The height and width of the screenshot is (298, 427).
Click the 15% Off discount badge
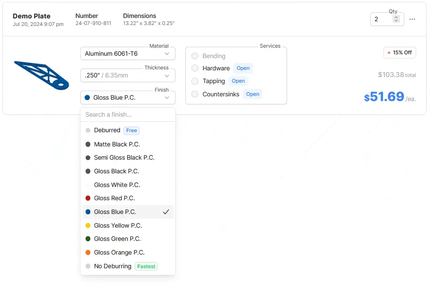pos(400,52)
